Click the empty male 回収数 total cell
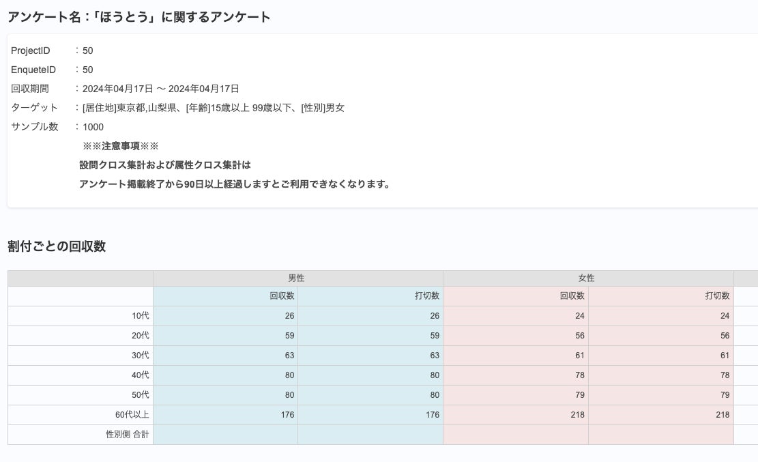This screenshot has width=758, height=462. [x=225, y=435]
